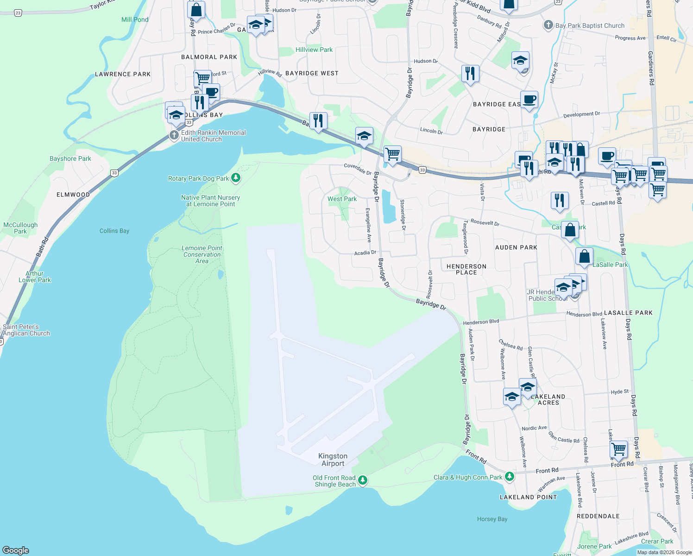693x556 pixels.
Task: Click the West Park label
Action: click(x=342, y=199)
